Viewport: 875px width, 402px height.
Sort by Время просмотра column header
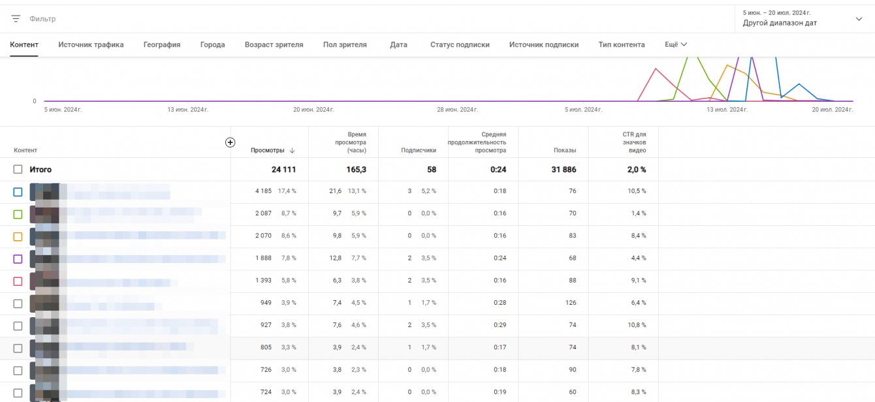coord(351,142)
